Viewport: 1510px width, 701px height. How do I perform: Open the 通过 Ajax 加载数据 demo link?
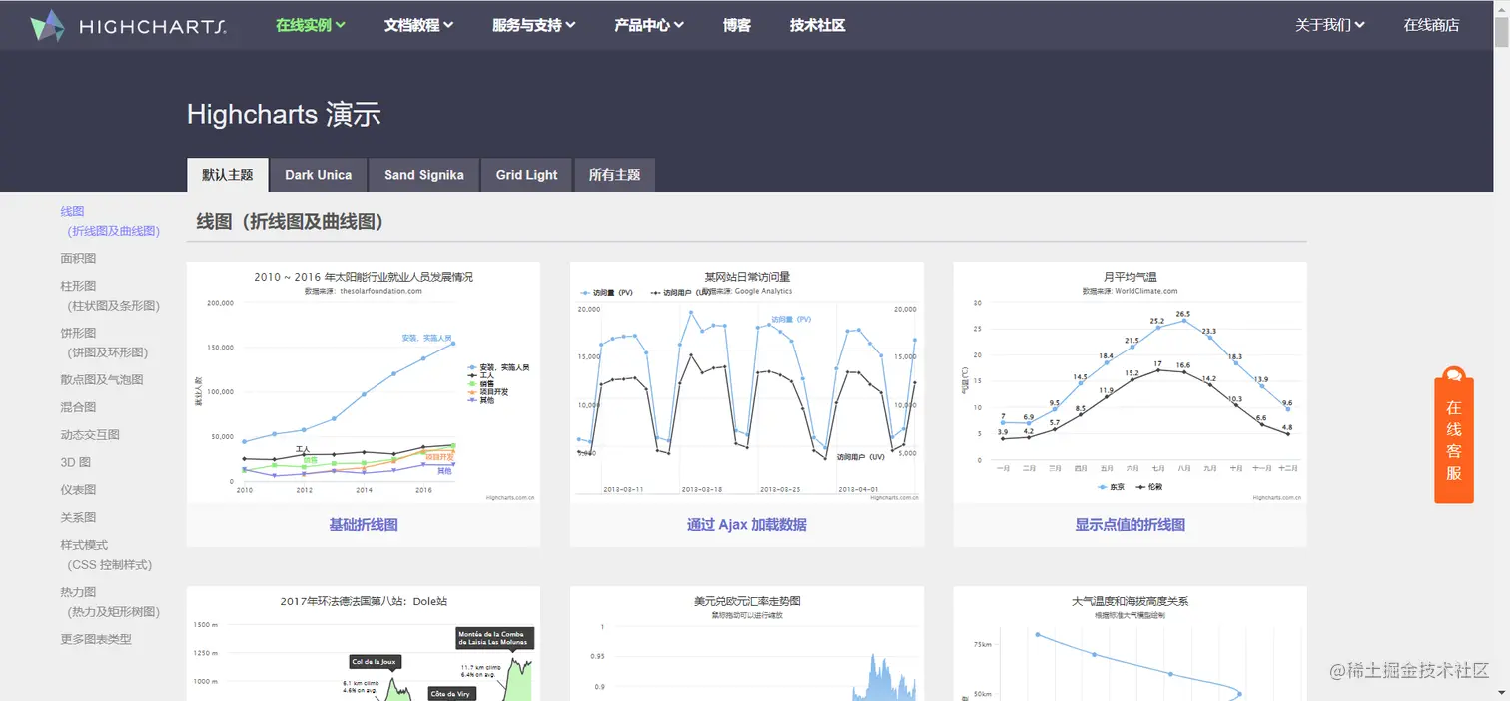click(x=747, y=525)
